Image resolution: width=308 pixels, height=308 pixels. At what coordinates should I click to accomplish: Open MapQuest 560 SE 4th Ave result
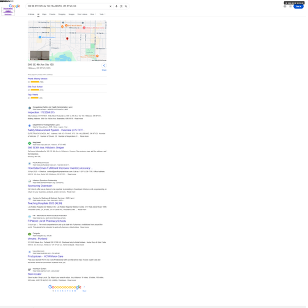tap(46, 148)
